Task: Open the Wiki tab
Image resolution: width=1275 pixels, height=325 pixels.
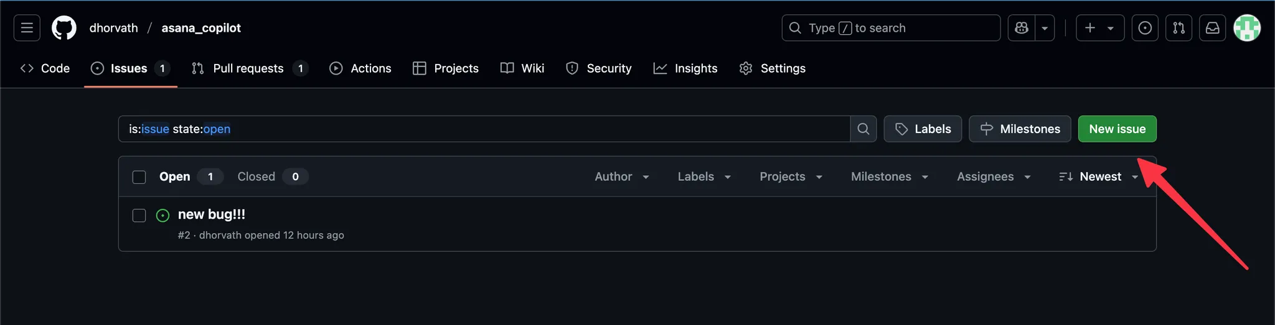Action: pyautogui.click(x=522, y=68)
